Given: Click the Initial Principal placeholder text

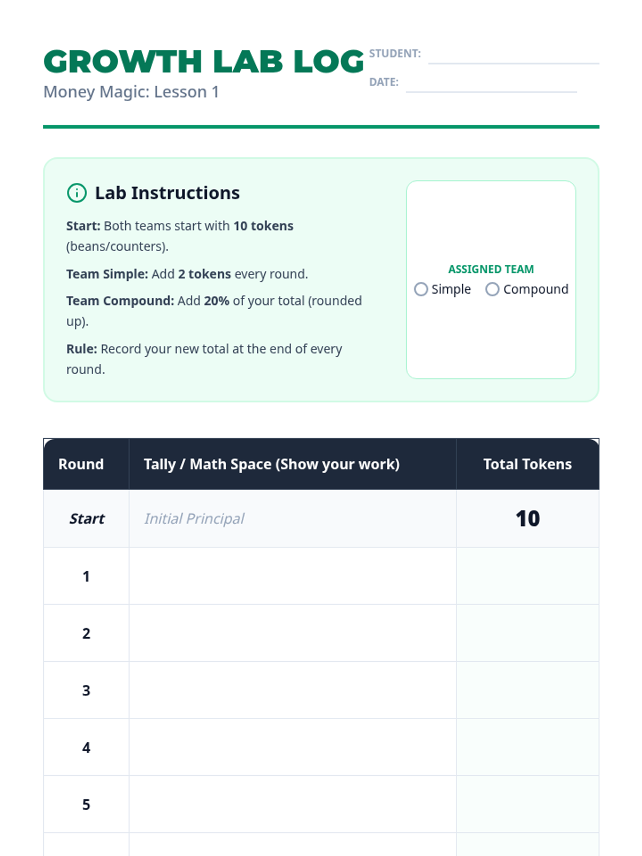Looking at the screenshot, I should [x=194, y=518].
